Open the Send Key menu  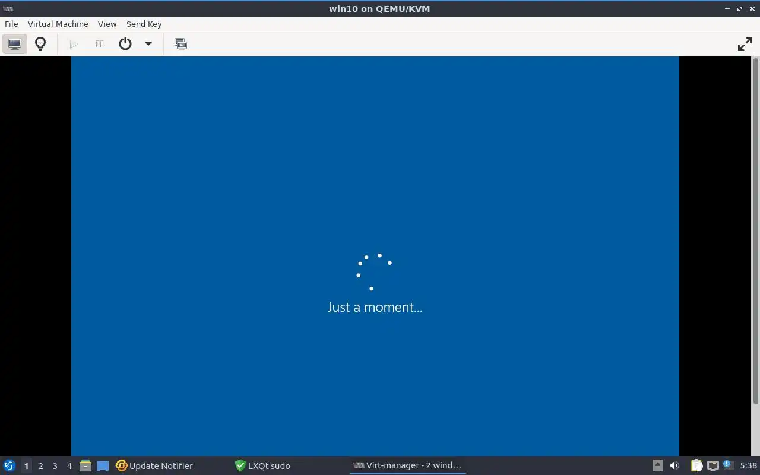144,24
